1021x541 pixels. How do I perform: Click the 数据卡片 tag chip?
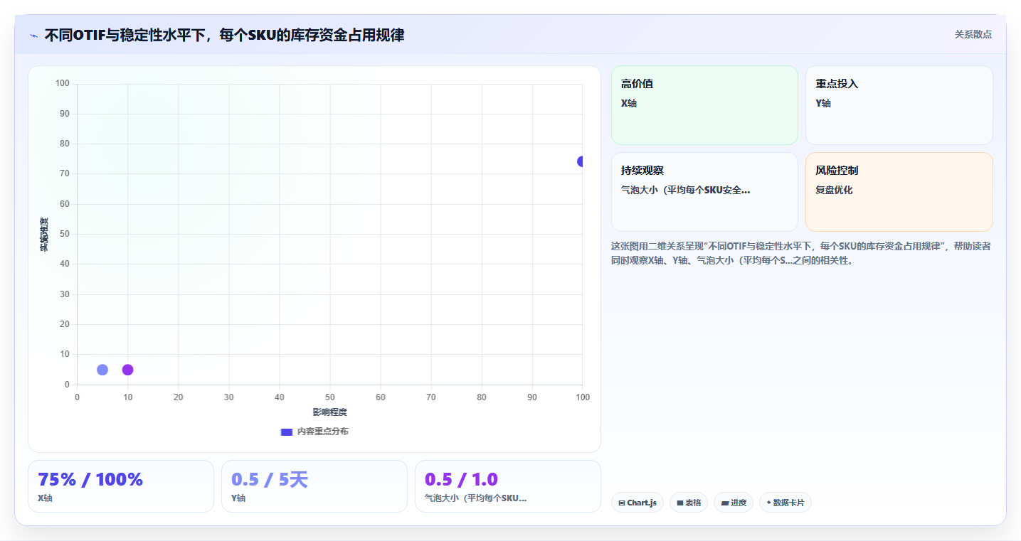click(x=785, y=503)
